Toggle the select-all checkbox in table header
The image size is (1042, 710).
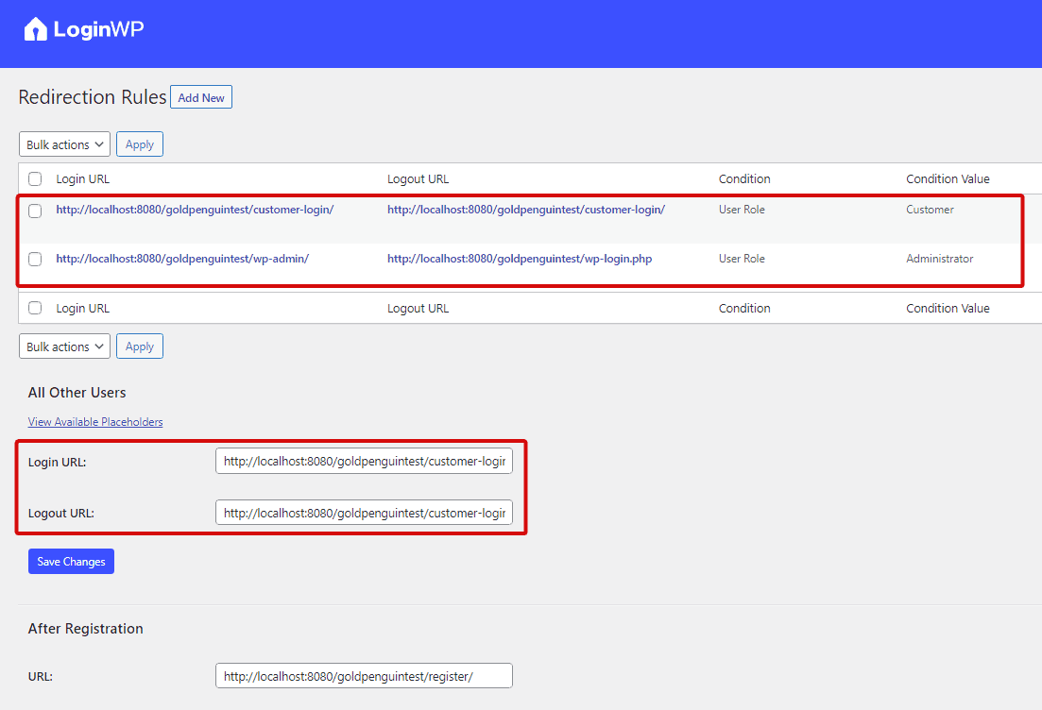point(35,178)
